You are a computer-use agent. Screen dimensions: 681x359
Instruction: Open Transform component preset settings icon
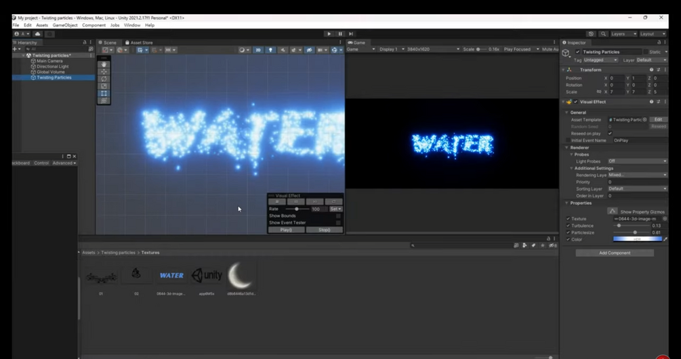point(659,70)
